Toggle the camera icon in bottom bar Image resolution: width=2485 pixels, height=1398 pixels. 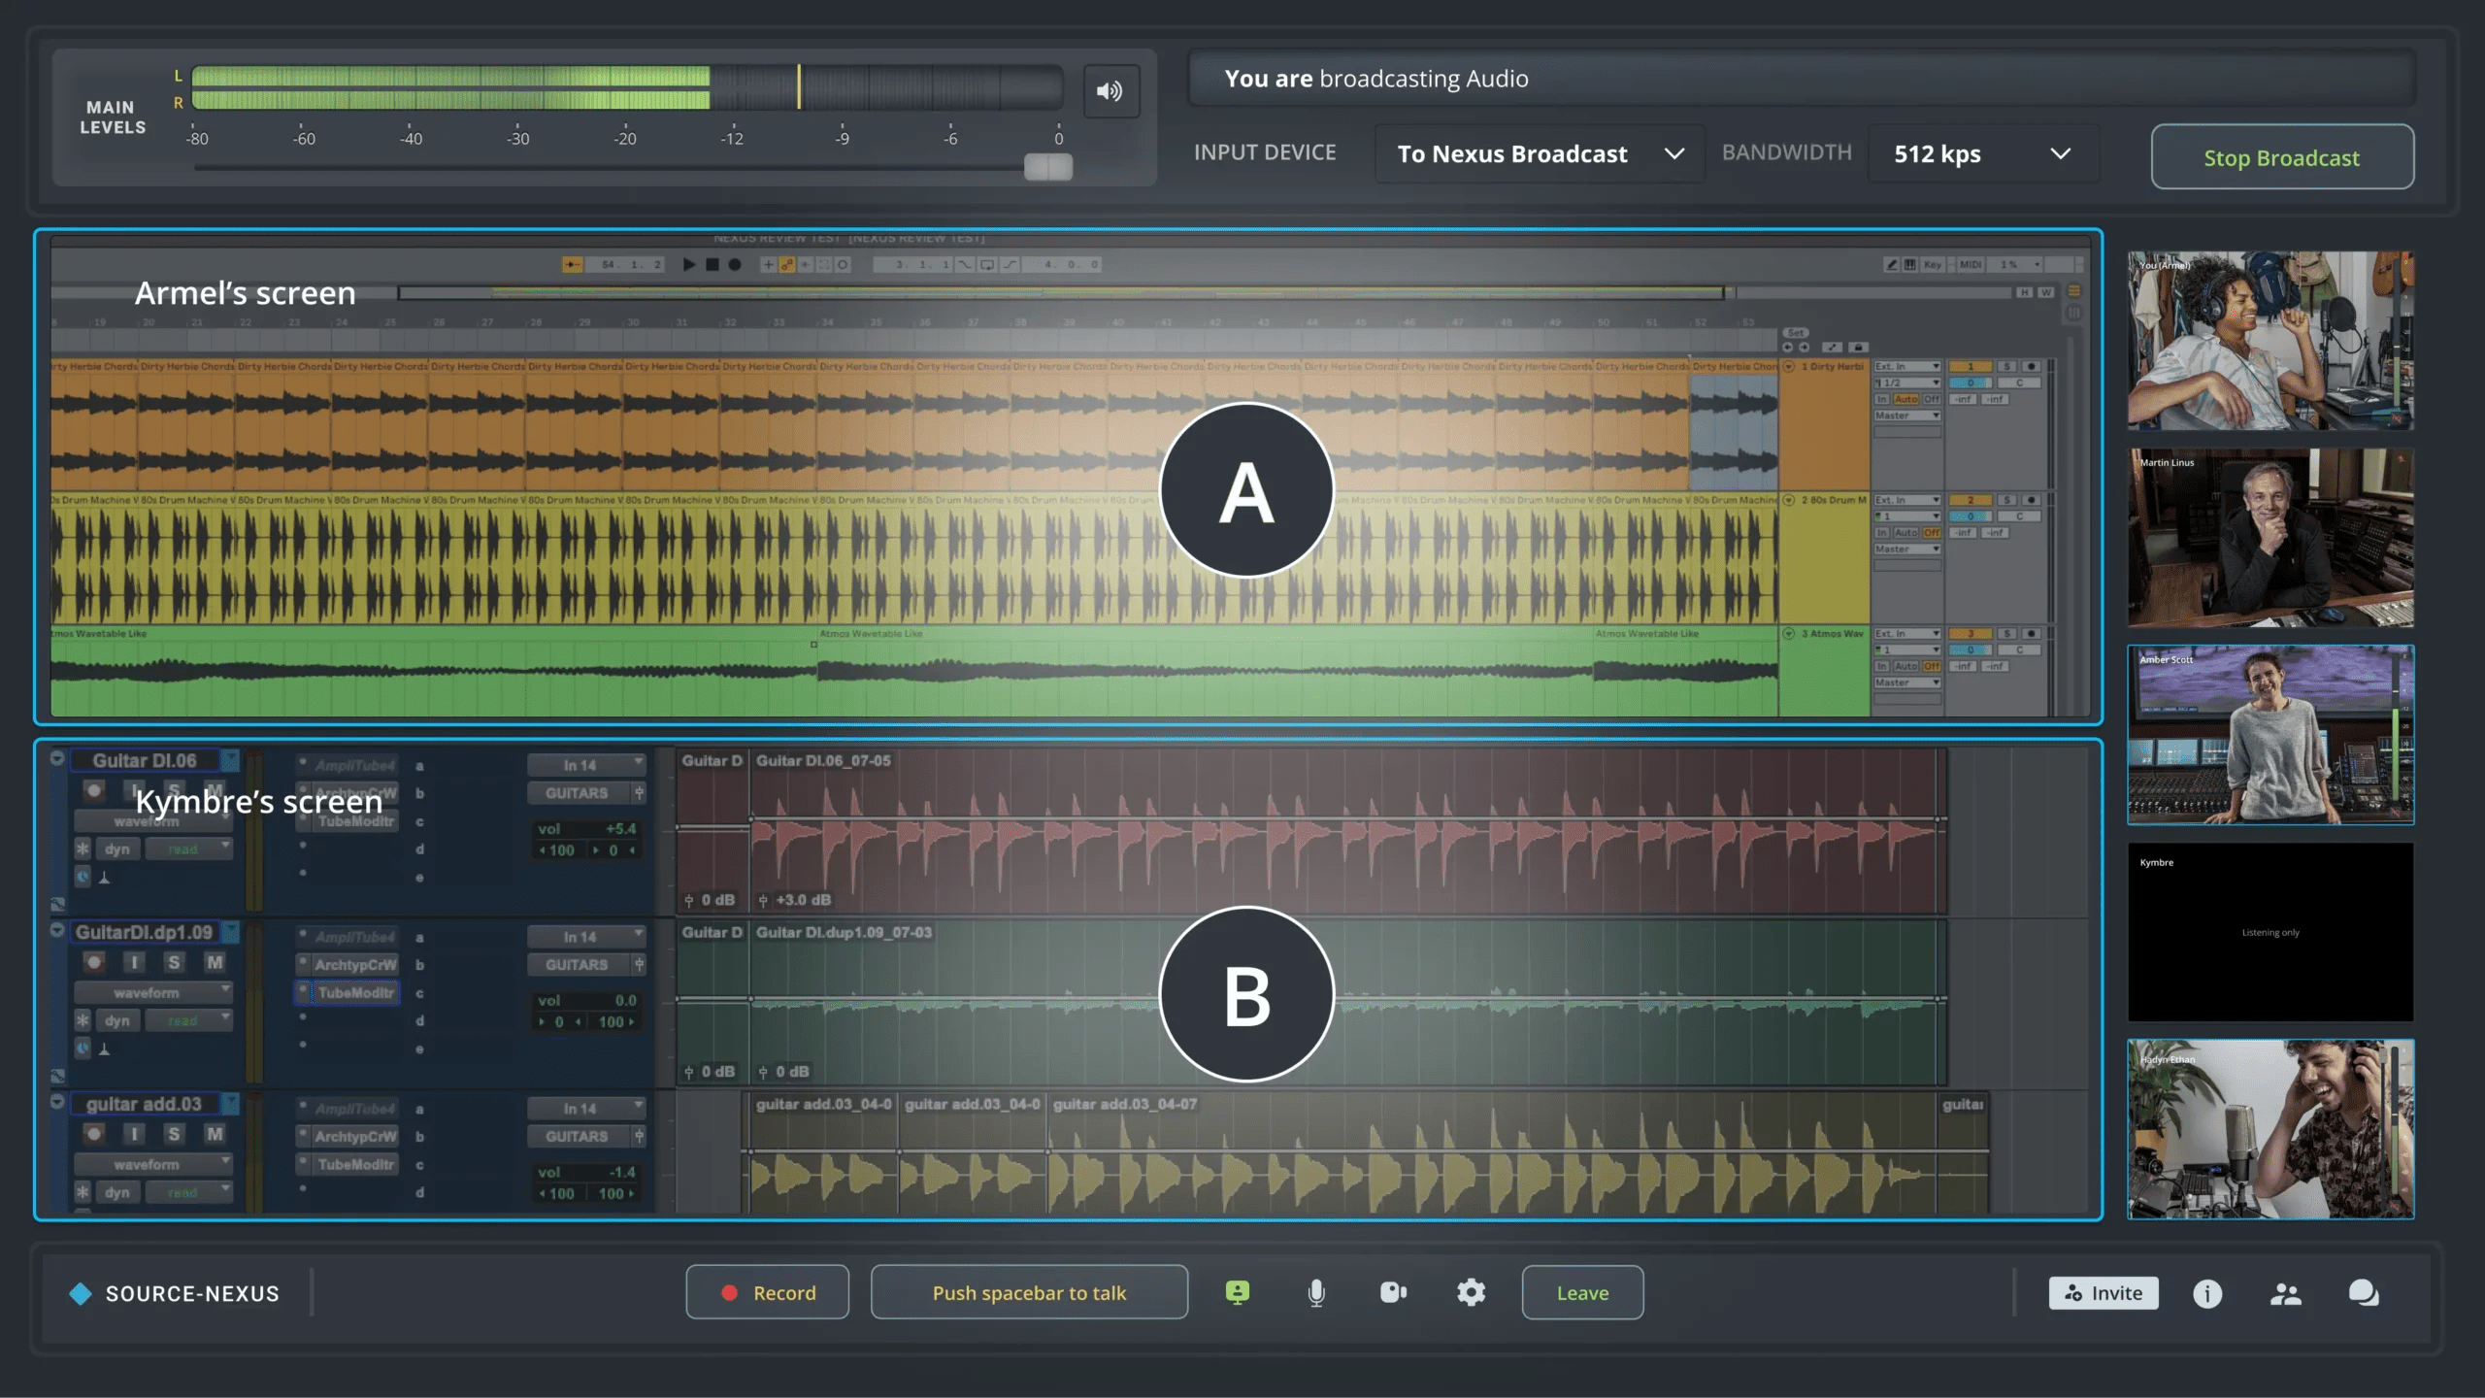click(1393, 1293)
